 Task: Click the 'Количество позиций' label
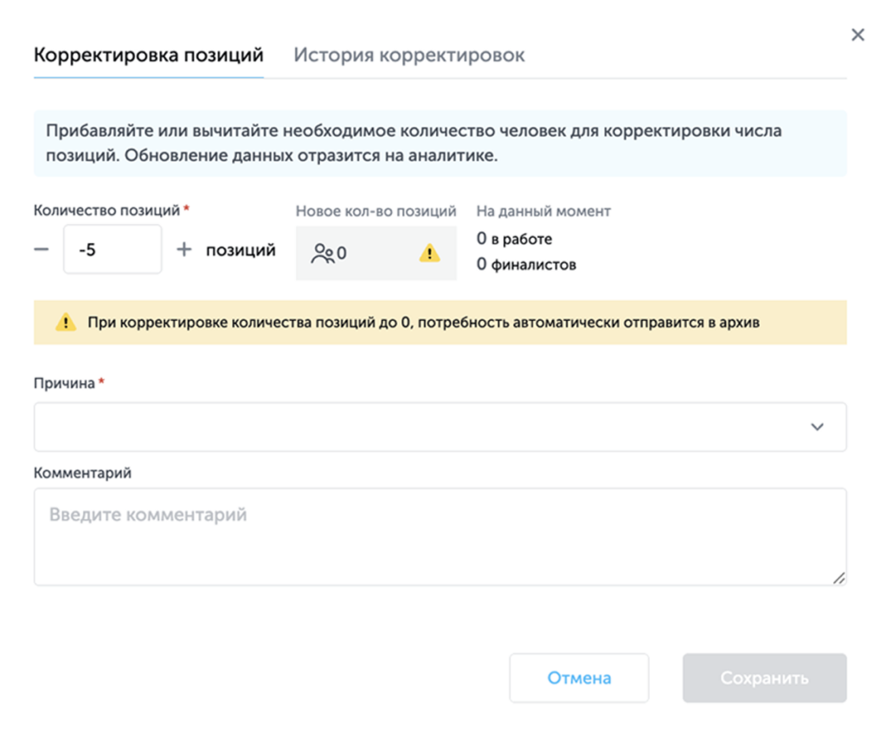(106, 211)
